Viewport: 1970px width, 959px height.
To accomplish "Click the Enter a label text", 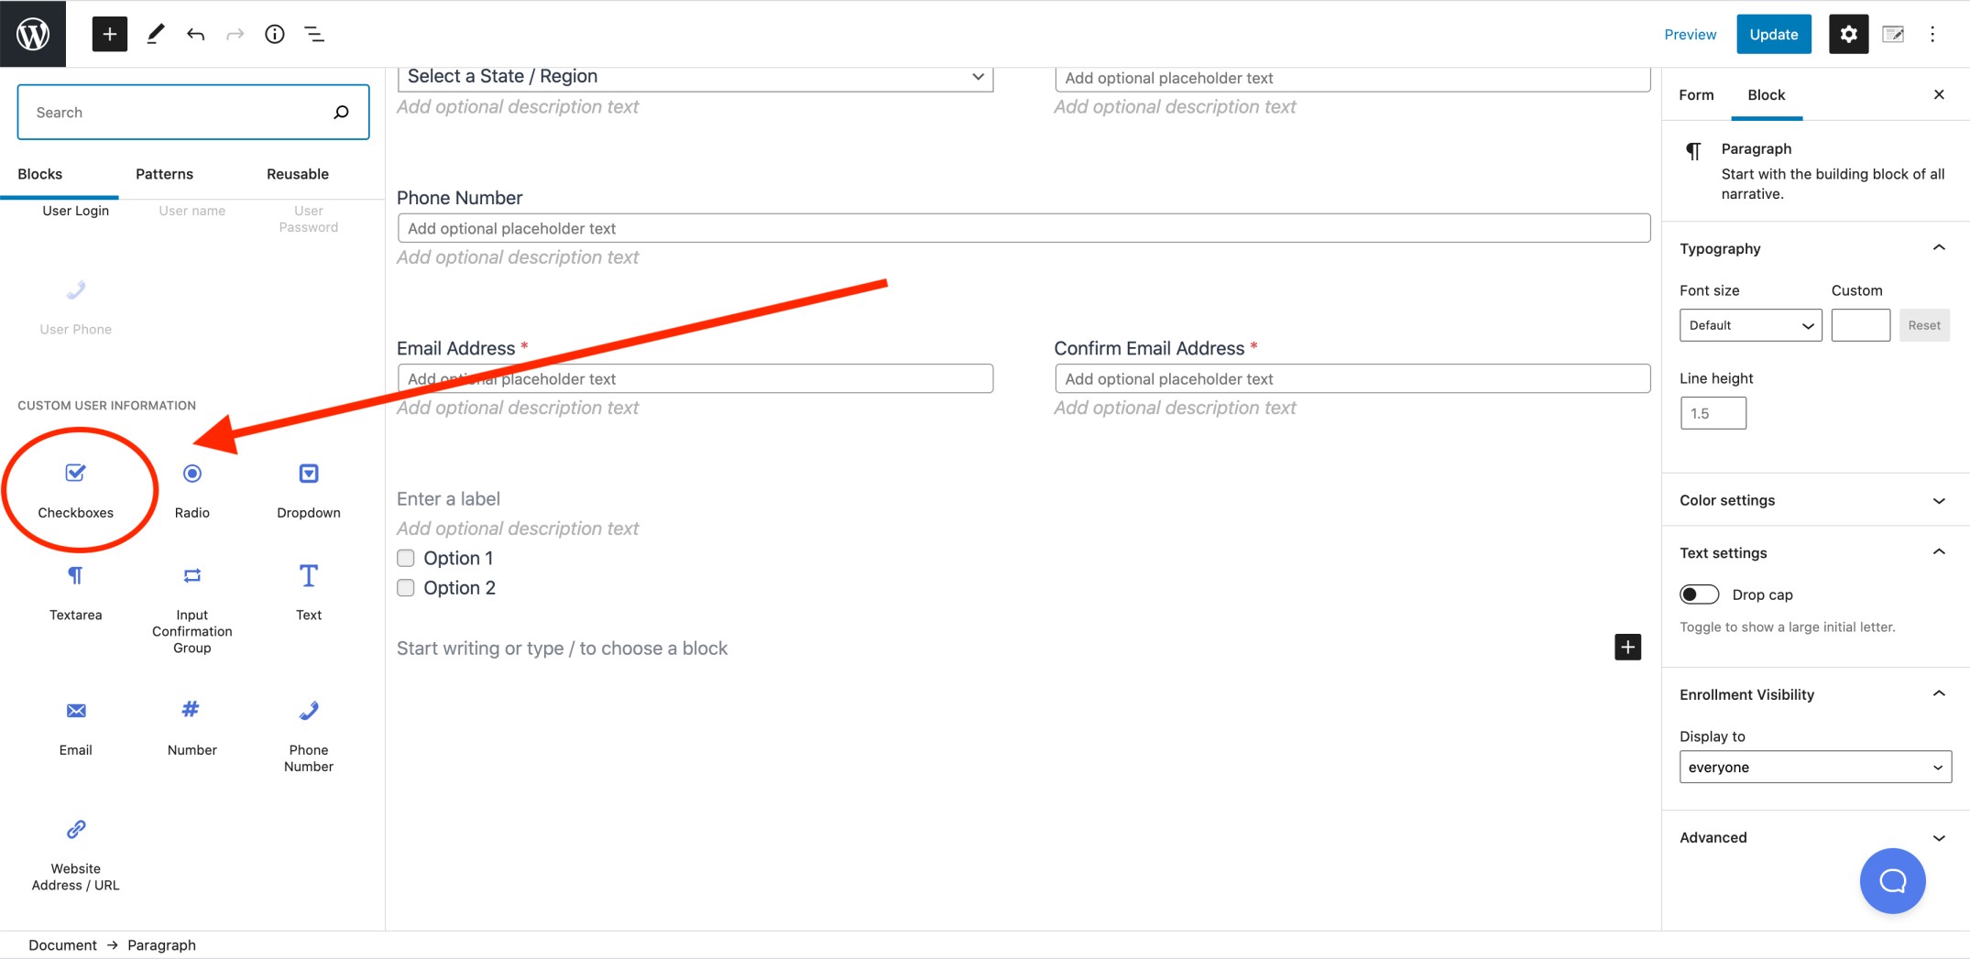I will (448, 498).
